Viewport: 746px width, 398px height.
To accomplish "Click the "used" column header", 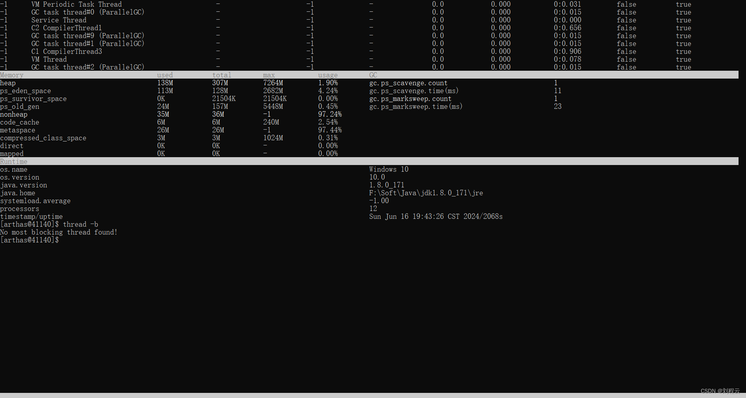I will coord(165,75).
